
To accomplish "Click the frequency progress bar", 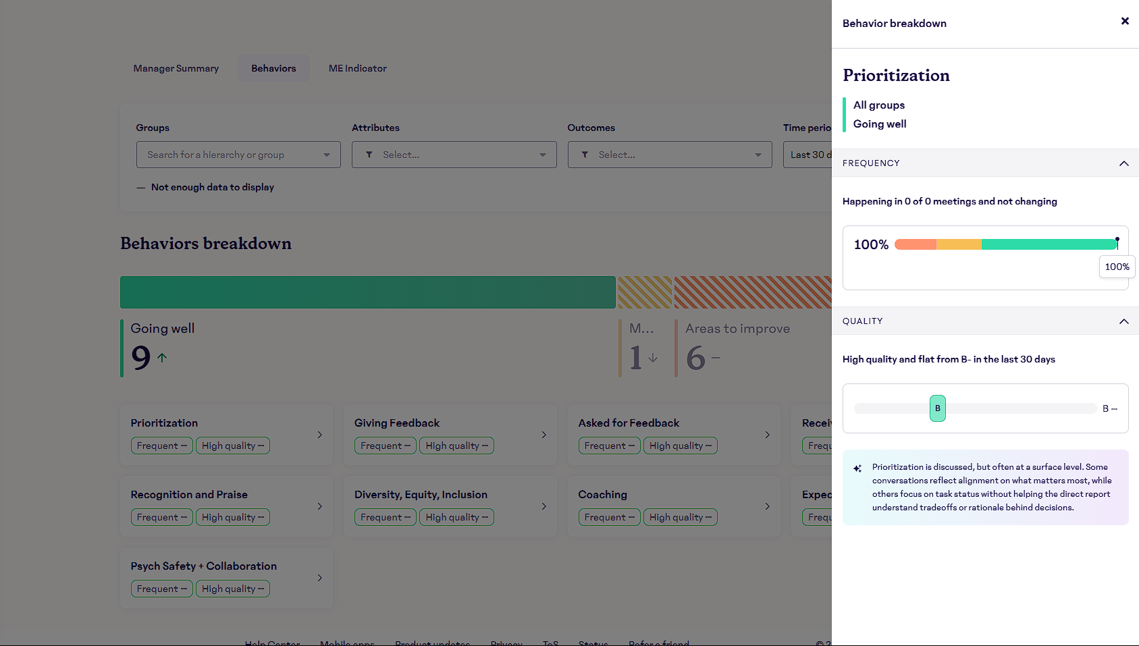I will (x=1006, y=244).
